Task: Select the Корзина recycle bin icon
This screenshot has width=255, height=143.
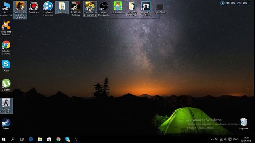Action: 244,124
